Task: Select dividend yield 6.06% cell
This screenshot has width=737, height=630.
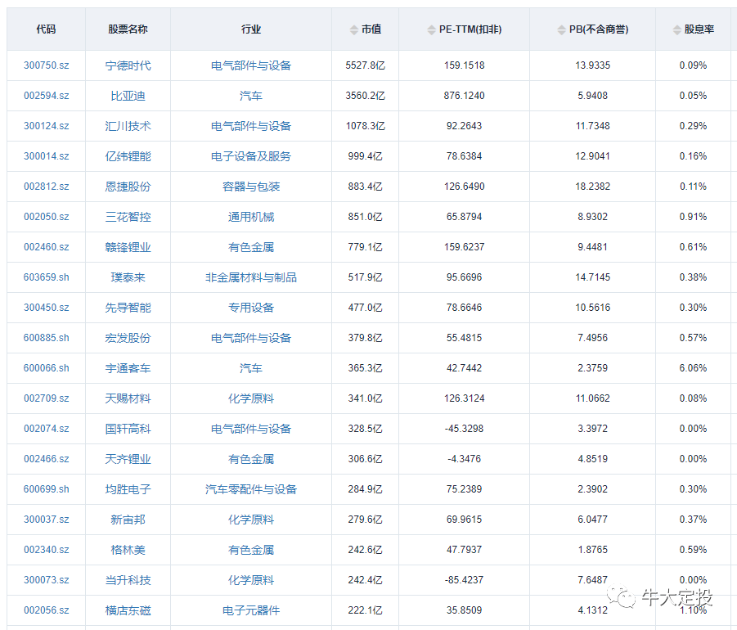Action: (x=693, y=368)
